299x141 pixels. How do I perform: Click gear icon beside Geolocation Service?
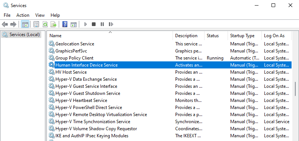[x=51, y=44]
